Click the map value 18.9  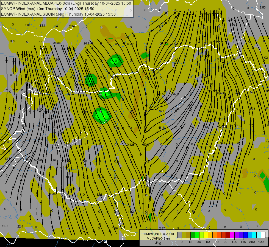pyautogui.click(x=12, y=41)
